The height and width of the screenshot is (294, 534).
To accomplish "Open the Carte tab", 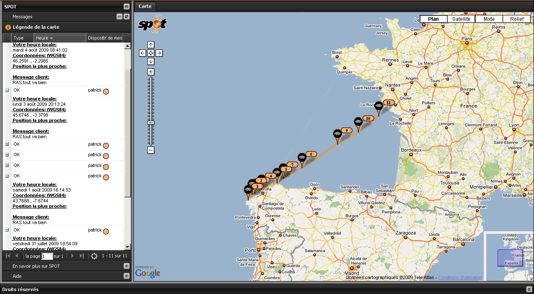I will pos(145,6).
